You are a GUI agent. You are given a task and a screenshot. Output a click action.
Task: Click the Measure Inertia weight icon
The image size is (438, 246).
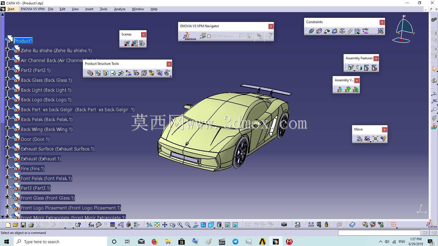point(326,225)
